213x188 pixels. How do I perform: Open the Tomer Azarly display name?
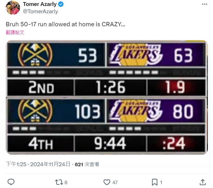[39, 4]
